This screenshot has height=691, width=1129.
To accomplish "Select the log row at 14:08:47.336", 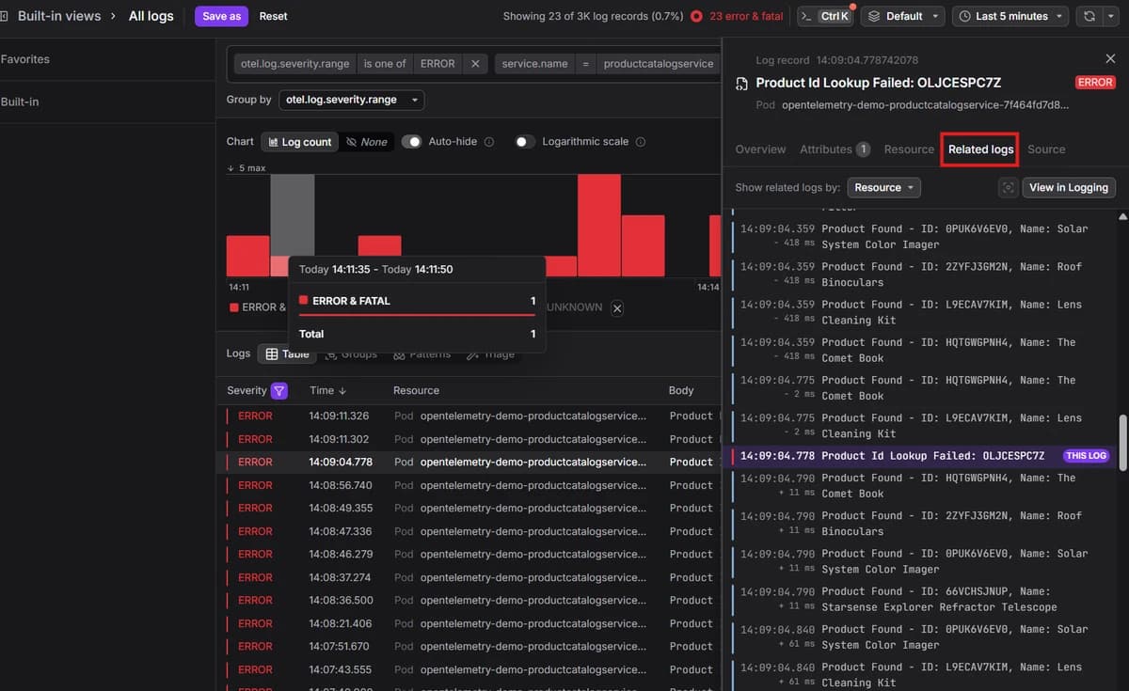I will click(469, 531).
